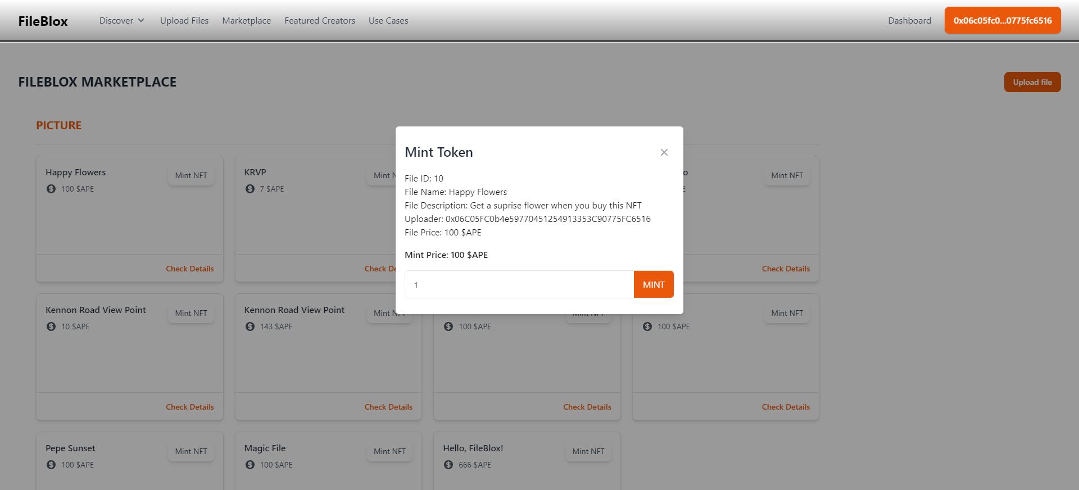
Task: Select the uploader address text in dialog
Action: 548,219
